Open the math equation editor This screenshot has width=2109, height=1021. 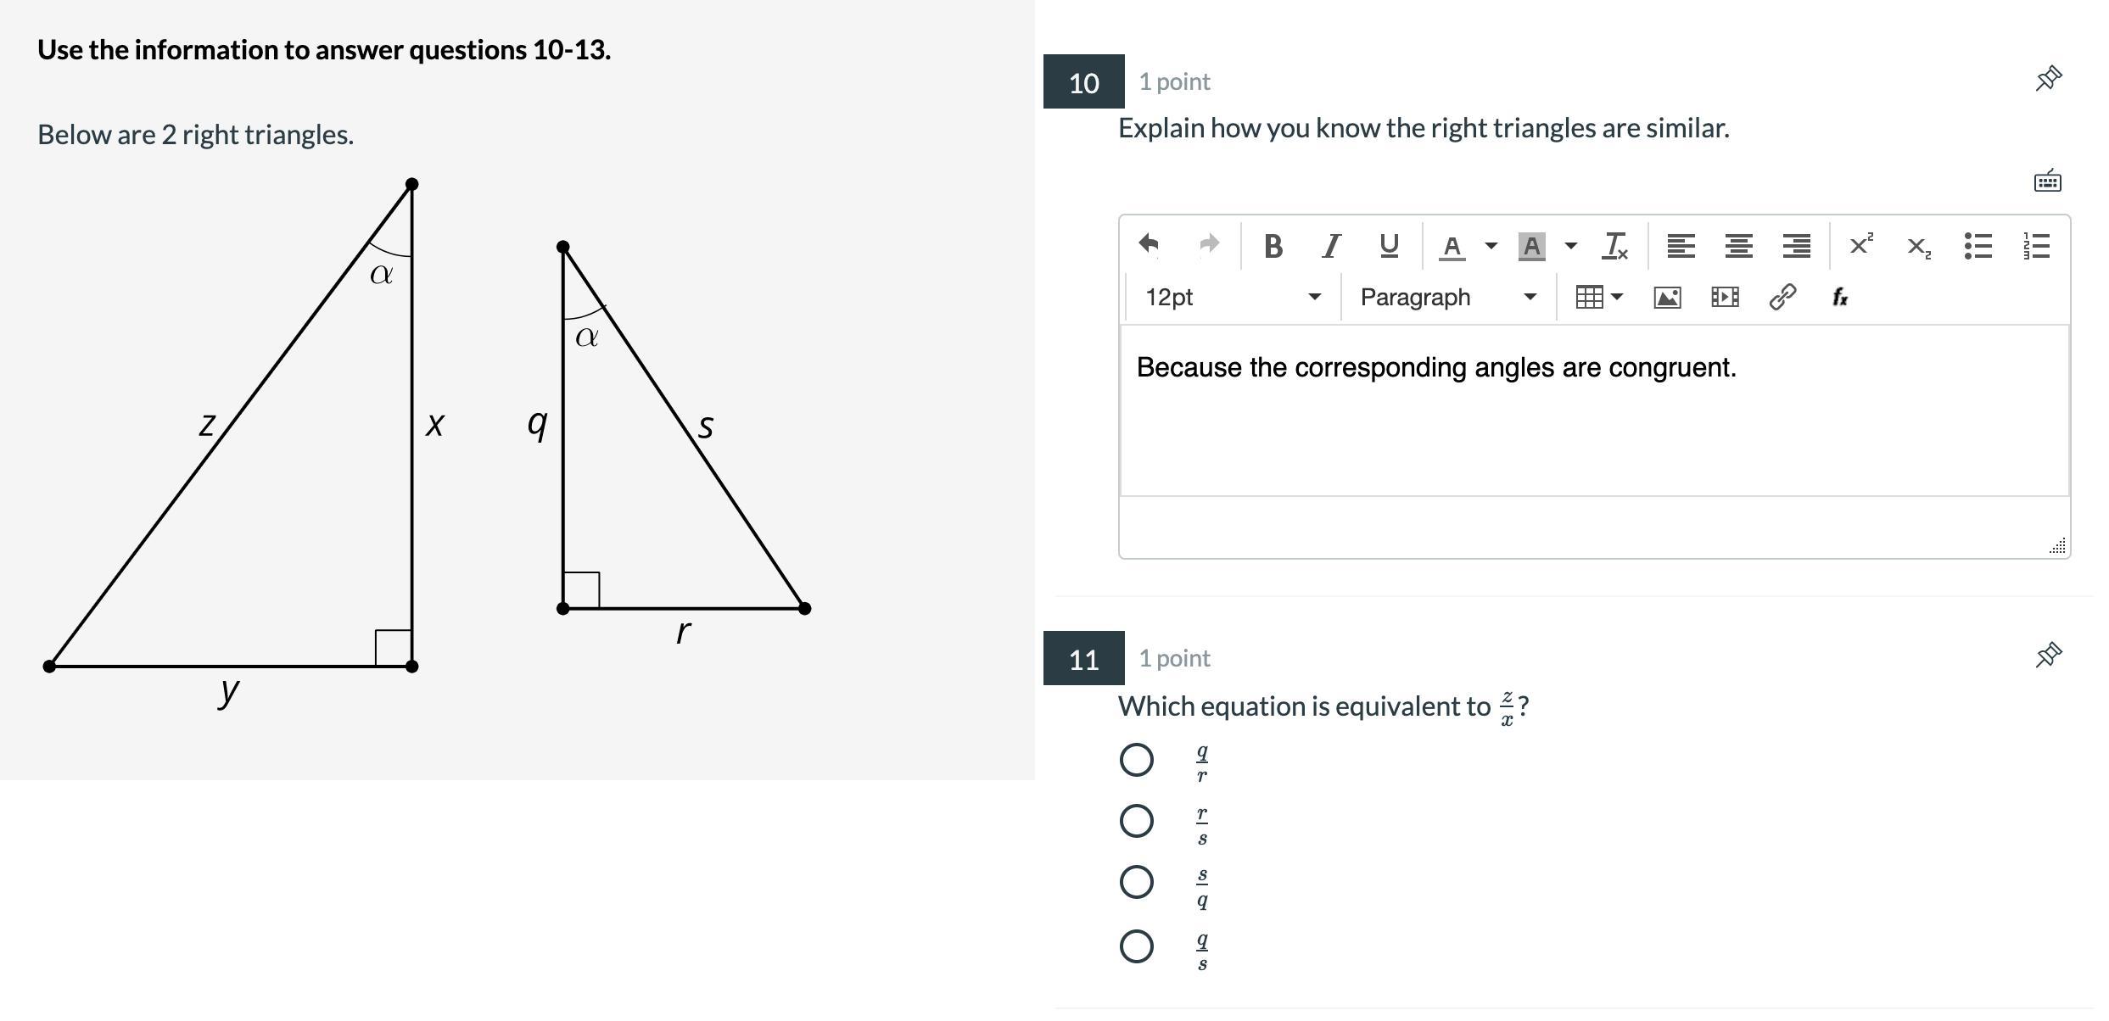1840,298
